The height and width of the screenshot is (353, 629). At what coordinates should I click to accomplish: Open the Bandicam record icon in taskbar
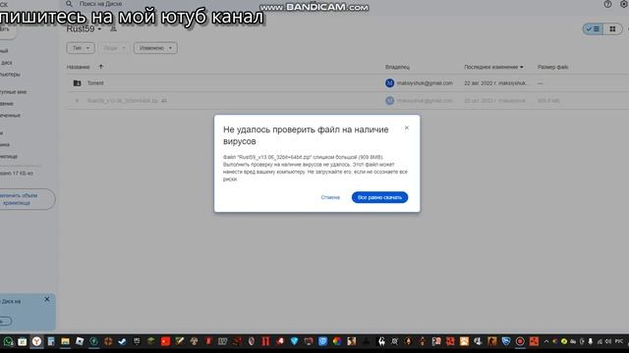click(x=520, y=341)
